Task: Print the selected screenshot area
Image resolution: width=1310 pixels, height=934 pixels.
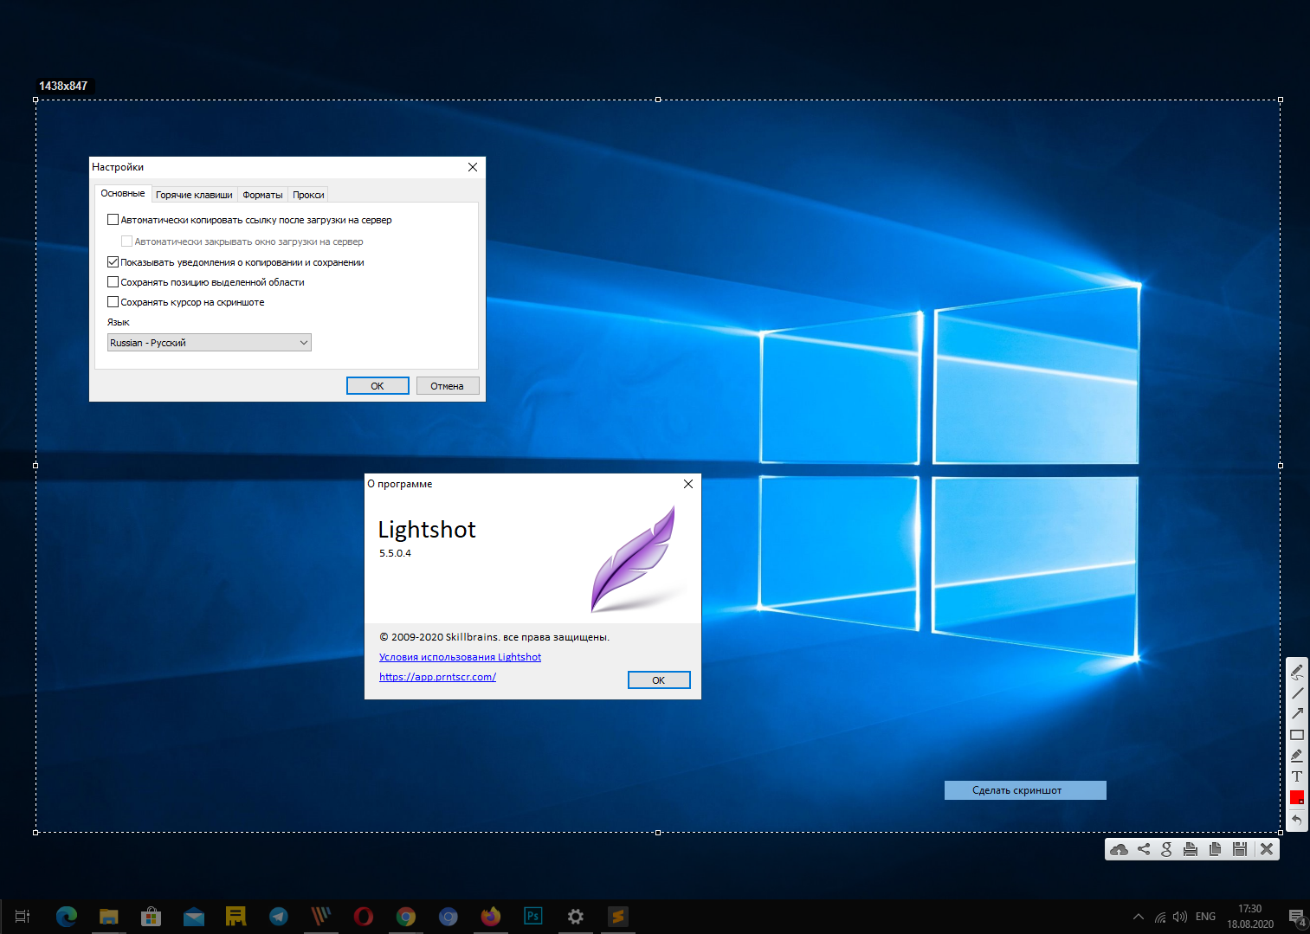Action: tap(1191, 849)
